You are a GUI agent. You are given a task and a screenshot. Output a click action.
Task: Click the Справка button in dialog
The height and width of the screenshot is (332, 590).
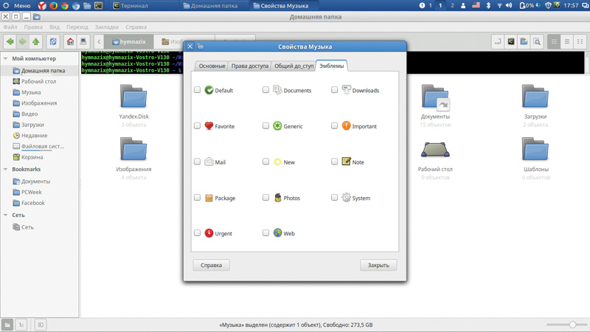(211, 265)
